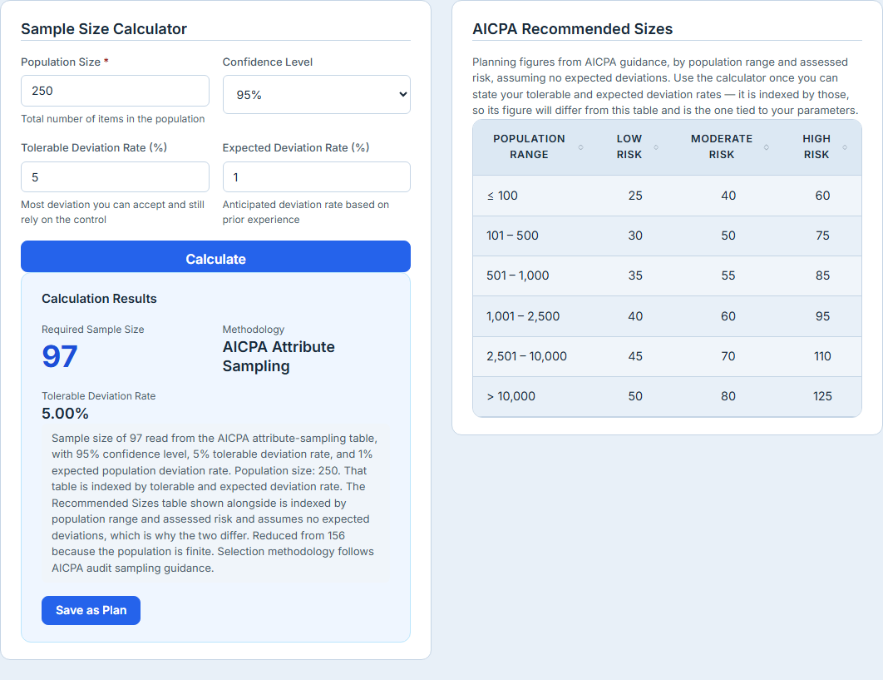883x680 pixels.
Task: Click the 'AICPA Attribute Sampling' methodology text
Action: [279, 356]
